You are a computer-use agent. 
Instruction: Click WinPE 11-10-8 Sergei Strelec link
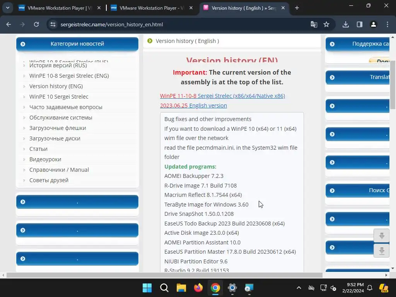pyautogui.click(x=222, y=96)
